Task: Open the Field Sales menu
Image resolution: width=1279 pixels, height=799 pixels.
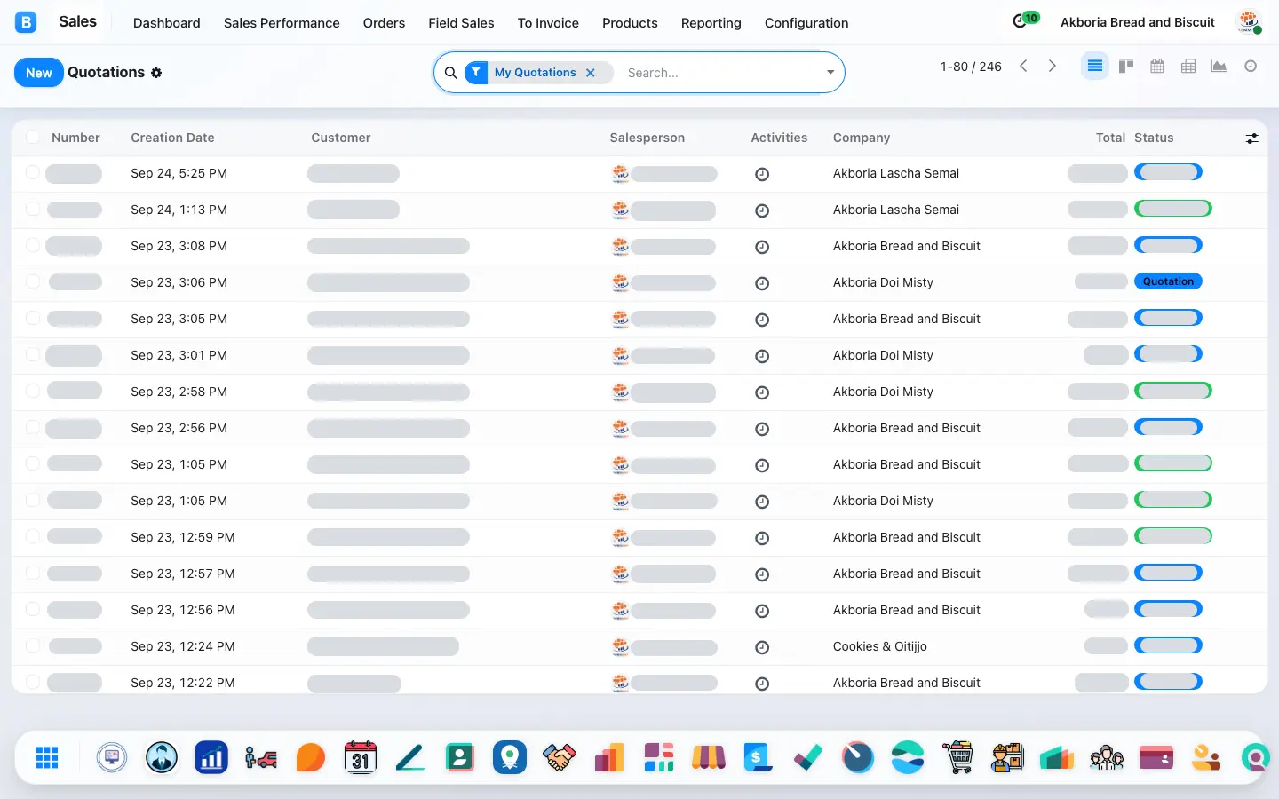Action: 461,23
